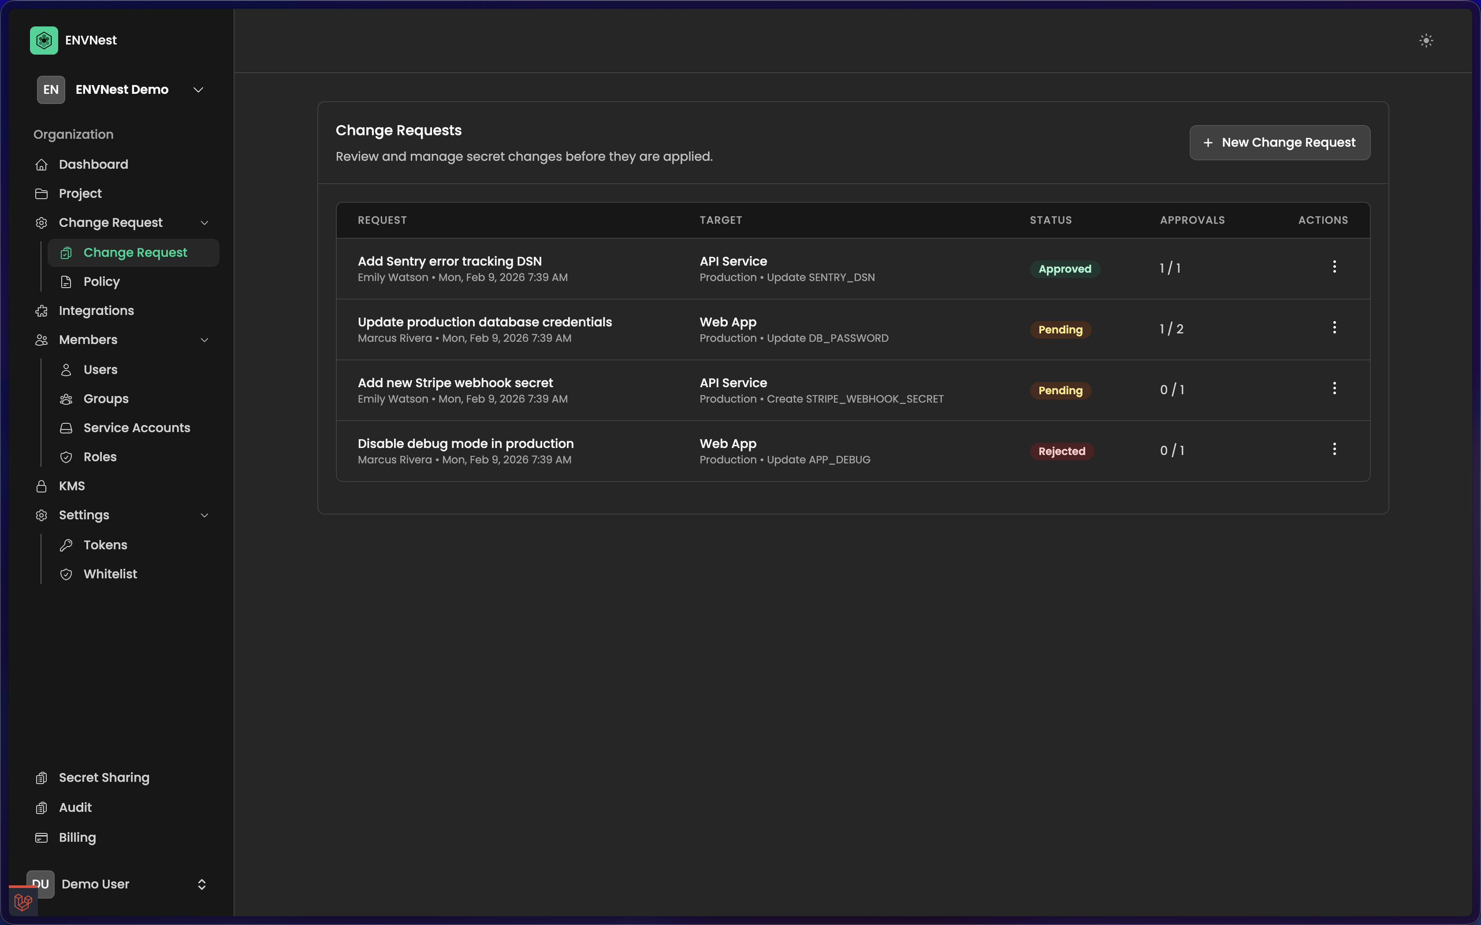Open the KMS lock icon
Viewport: 1481px width, 925px height.
tap(41, 486)
